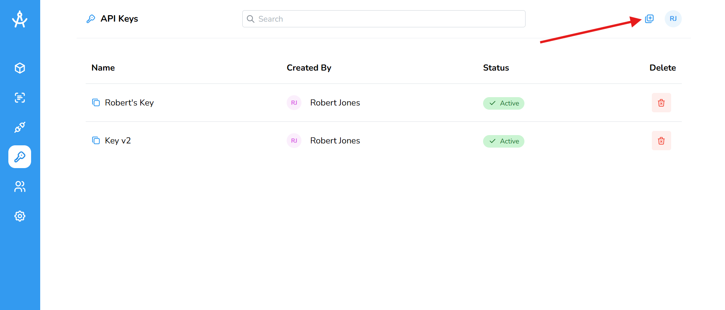The height and width of the screenshot is (310, 725).
Task: Click the Name column header
Action: 103,68
